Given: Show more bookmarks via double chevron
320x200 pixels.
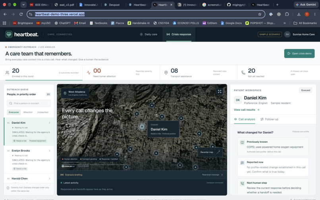Looking at the screenshot, I should point(285,23).
